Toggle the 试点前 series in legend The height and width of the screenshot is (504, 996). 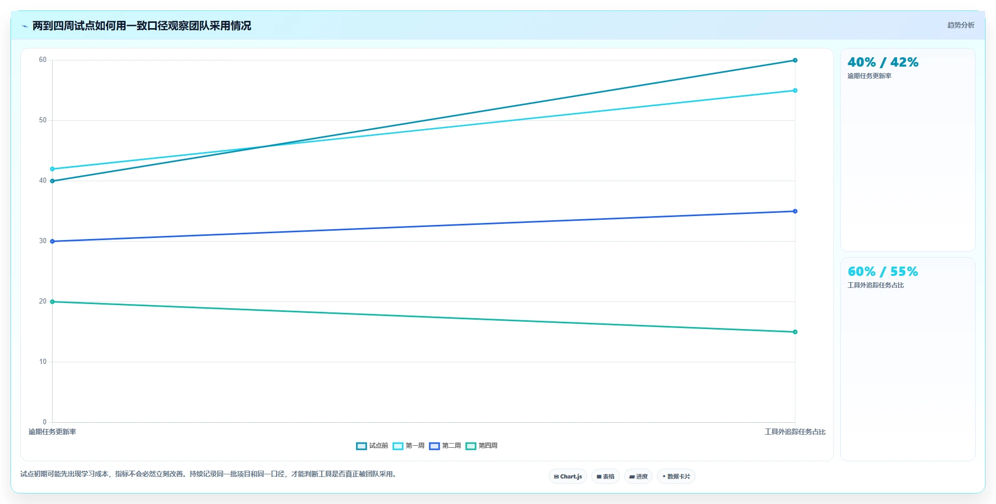[372, 446]
